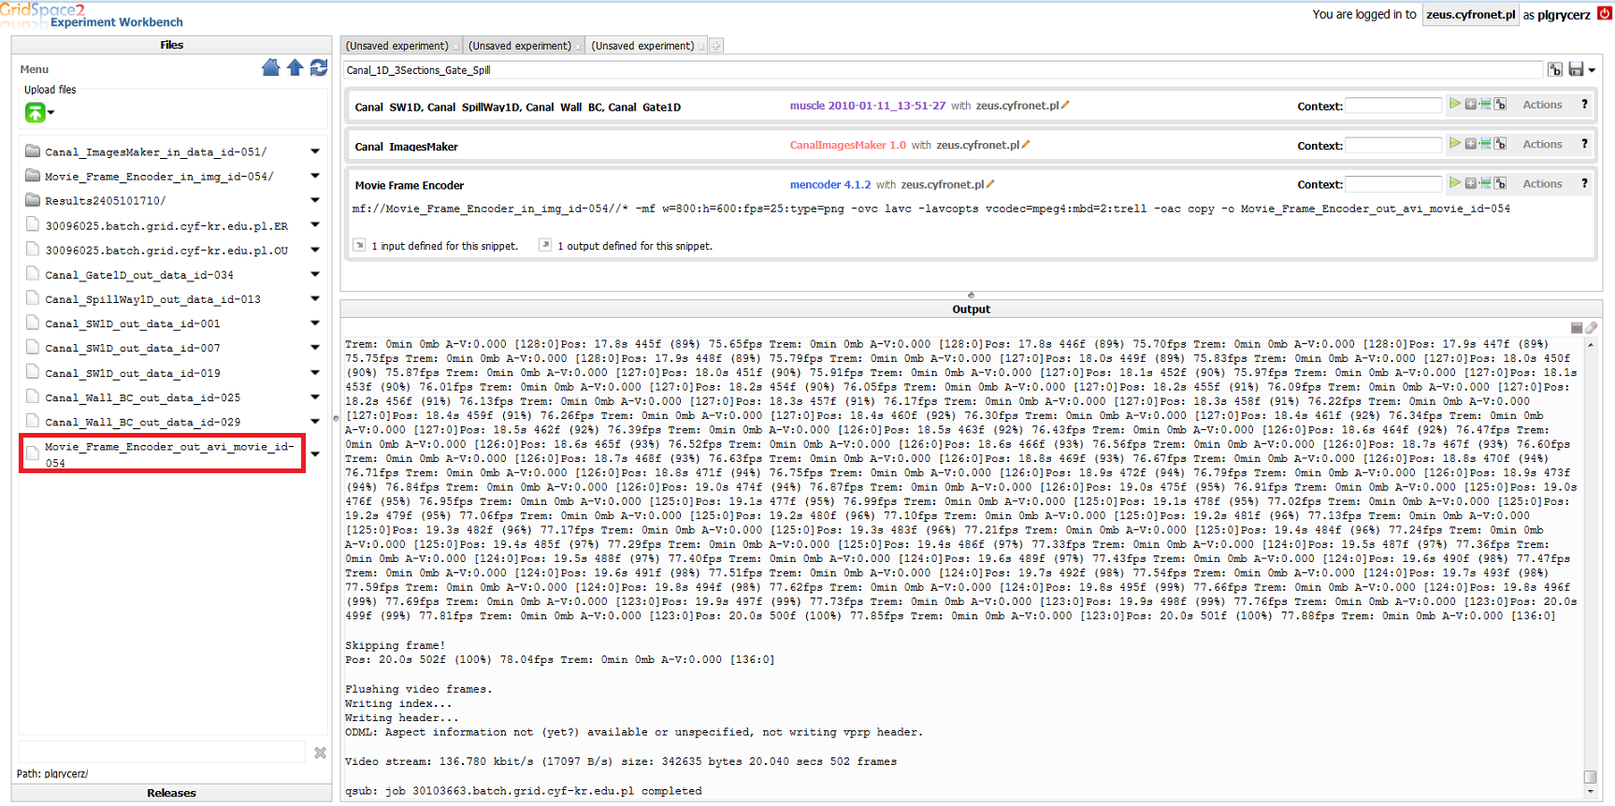Open dropdown for Movie_Frame_Encoder_out_avi_movie file

click(315, 454)
